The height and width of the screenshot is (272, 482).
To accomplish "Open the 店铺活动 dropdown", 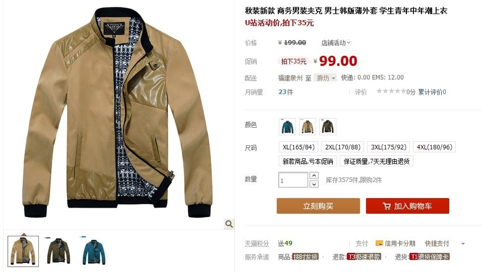I will pyautogui.click(x=336, y=43).
